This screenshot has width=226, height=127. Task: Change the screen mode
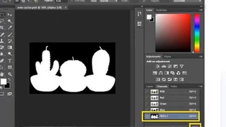click(10, 94)
